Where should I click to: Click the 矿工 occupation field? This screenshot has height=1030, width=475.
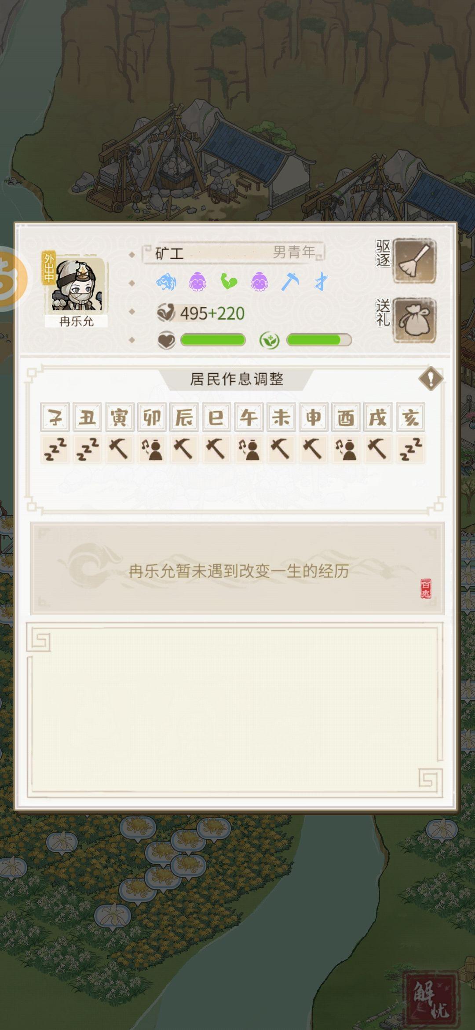pos(233,253)
